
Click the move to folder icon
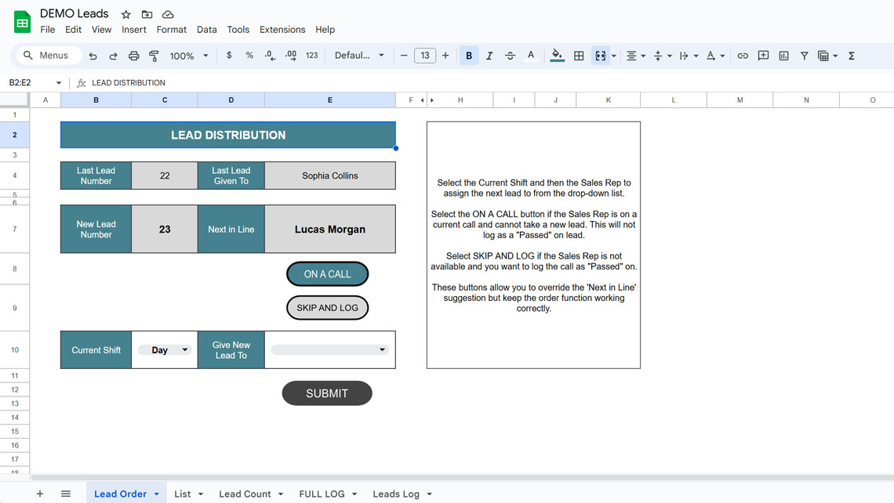(147, 14)
